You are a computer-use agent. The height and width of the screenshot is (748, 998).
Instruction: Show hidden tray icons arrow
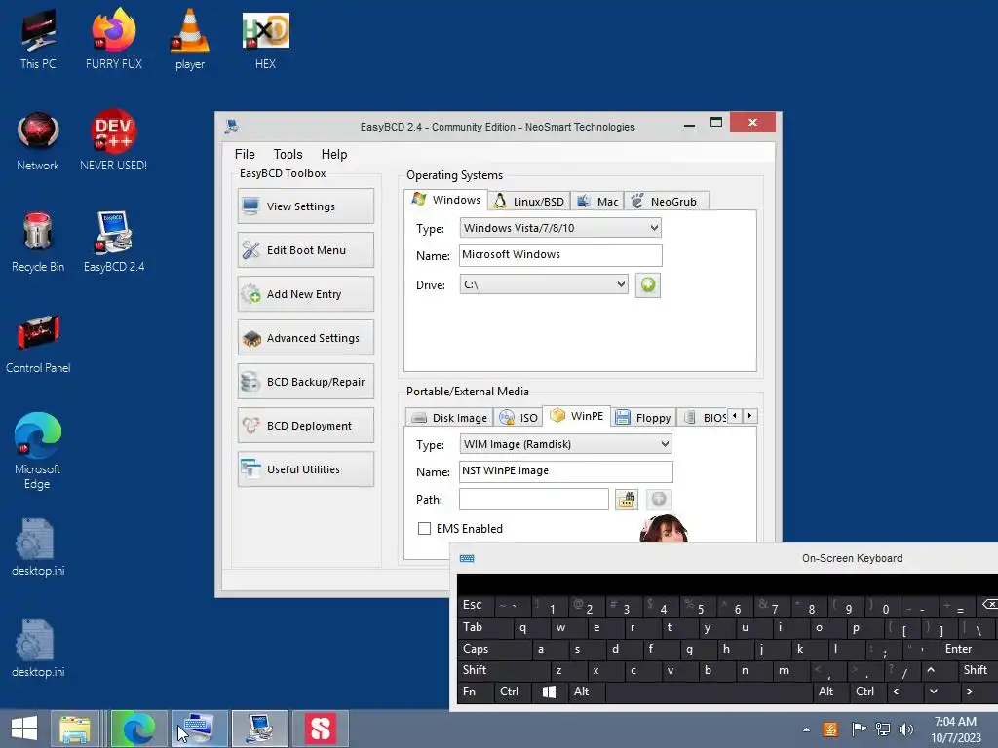point(806,729)
